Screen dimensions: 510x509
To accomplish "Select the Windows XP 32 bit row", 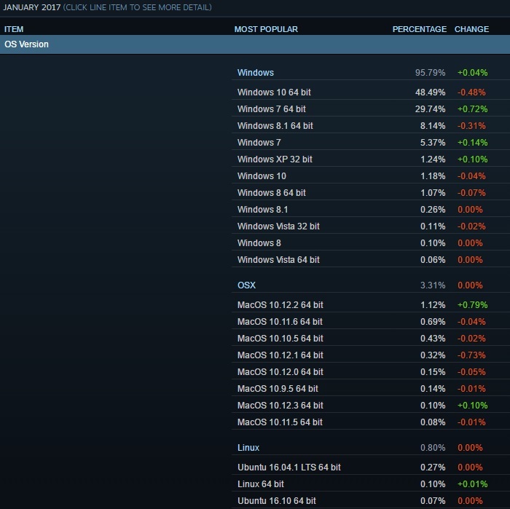I will coord(370,159).
